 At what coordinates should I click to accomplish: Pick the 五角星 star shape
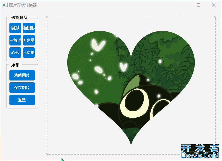pos(29,40)
